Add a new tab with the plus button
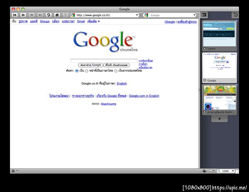This screenshot has width=249, height=192. pos(220,119)
